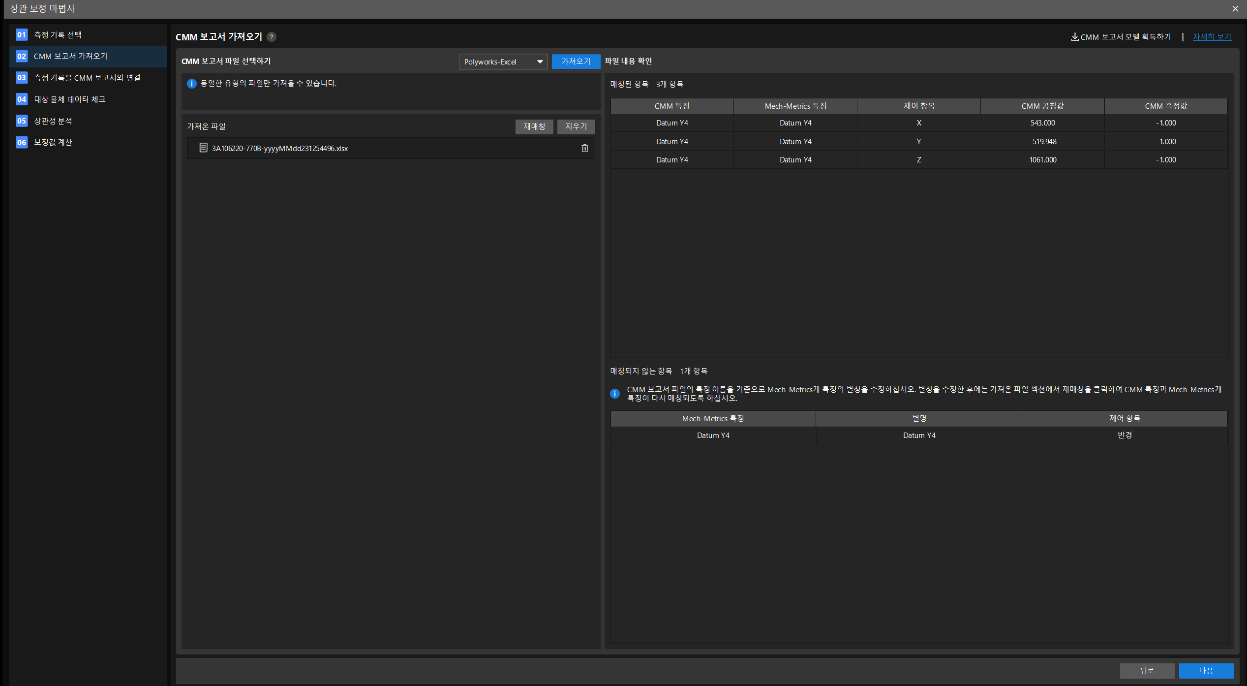
Task: Click the matched table's 제어 항목 header
Action: click(919, 106)
